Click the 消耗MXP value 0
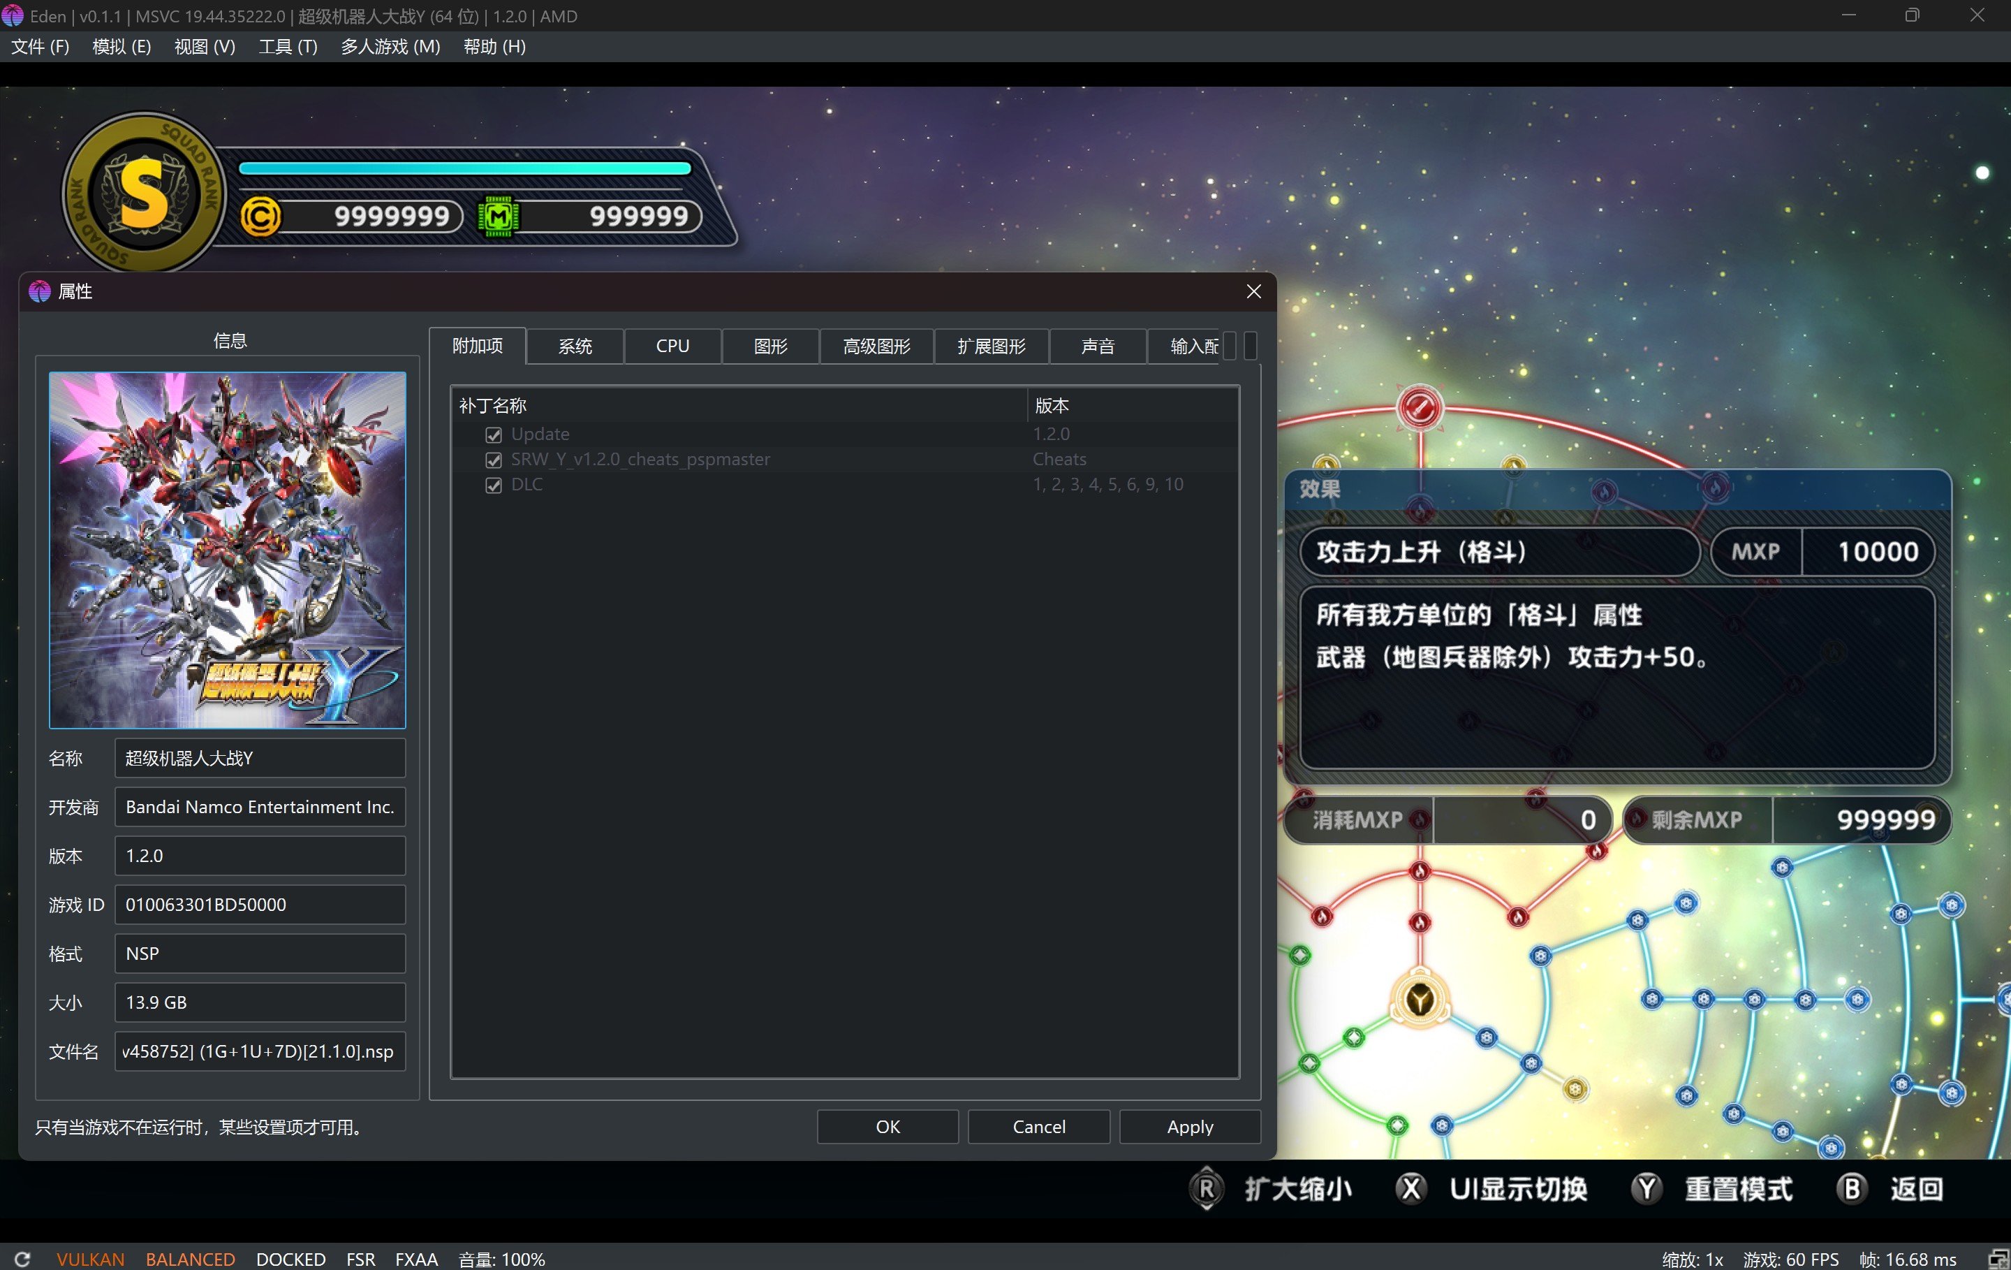 (x=1588, y=819)
